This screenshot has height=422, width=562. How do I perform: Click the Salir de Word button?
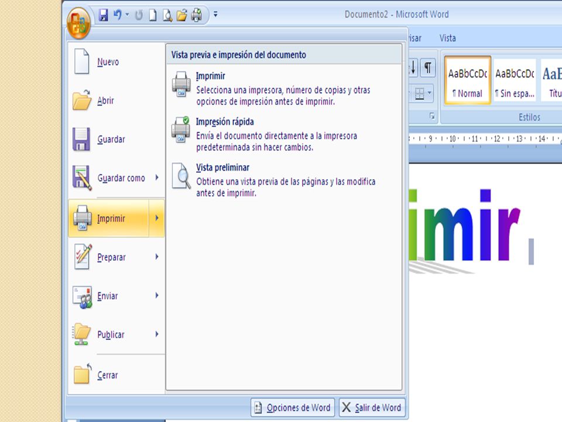point(372,407)
